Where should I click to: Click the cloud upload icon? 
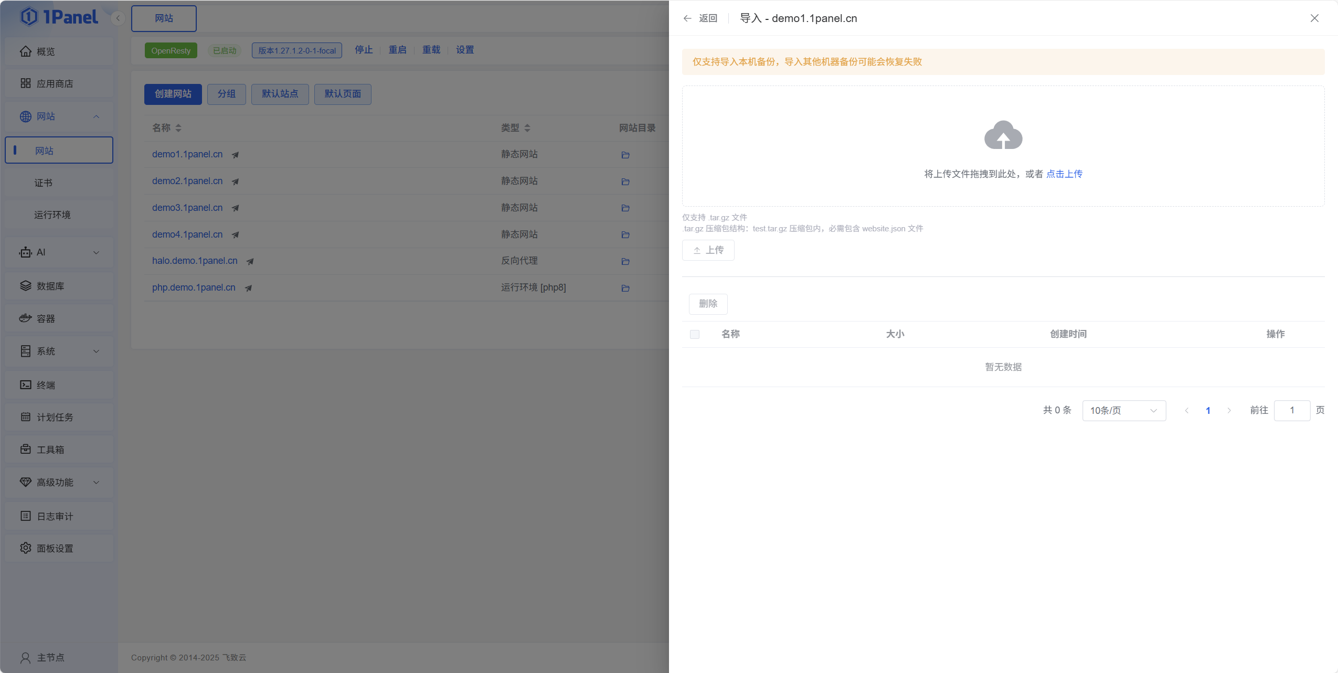(x=1003, y=135)
